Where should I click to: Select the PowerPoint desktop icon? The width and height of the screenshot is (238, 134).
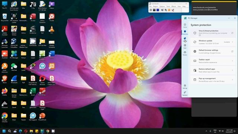coord(42,117)
